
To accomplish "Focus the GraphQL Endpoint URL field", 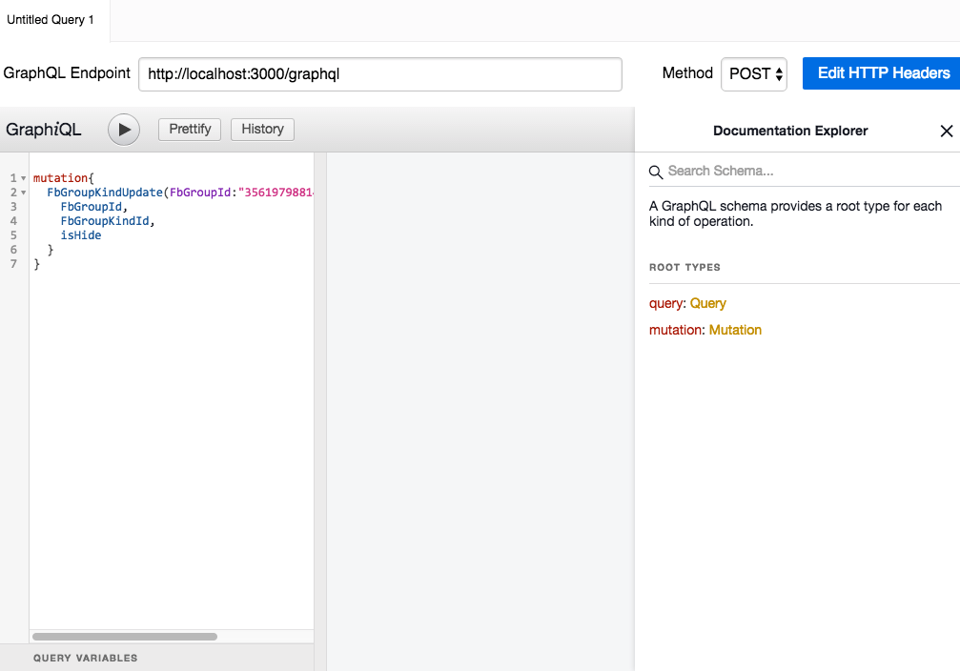I will [x=379, y=73].
